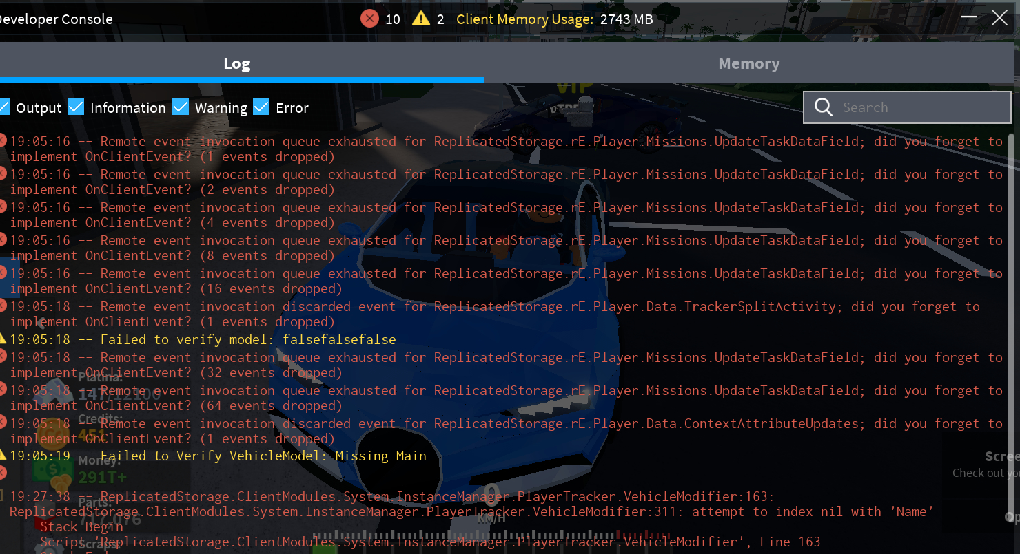Click the warning count number "2"
This screenshot has width=1020, height=554.
pyautogui.click(x=440, y=19)
